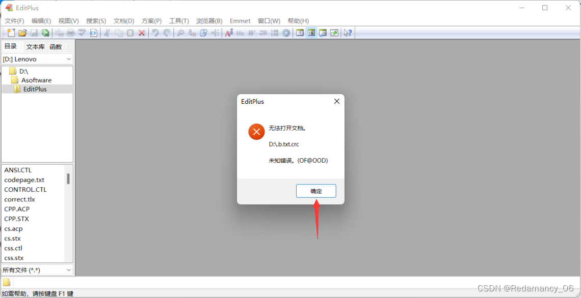Open the Emmet menu
This screenshot has height=298, width=581.
pyautogui.click(x=240, y=21)
